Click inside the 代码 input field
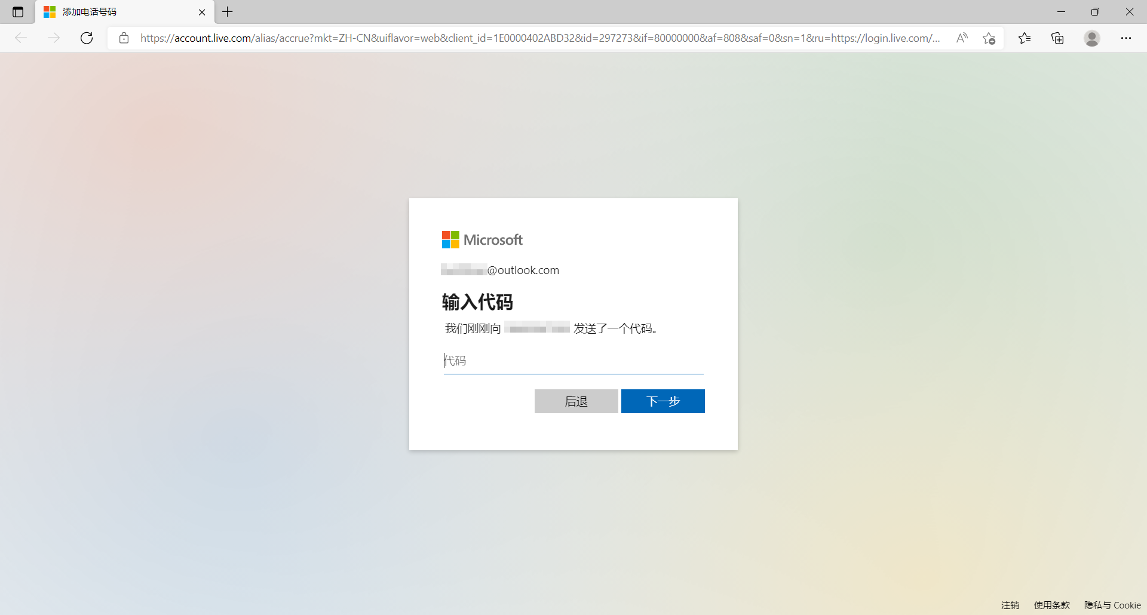 point(572,360)
